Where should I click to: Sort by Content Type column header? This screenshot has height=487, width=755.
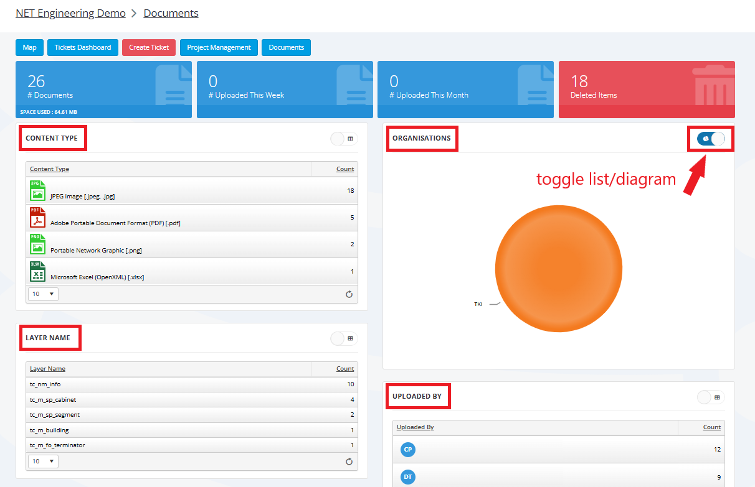(x=50, y=169)
